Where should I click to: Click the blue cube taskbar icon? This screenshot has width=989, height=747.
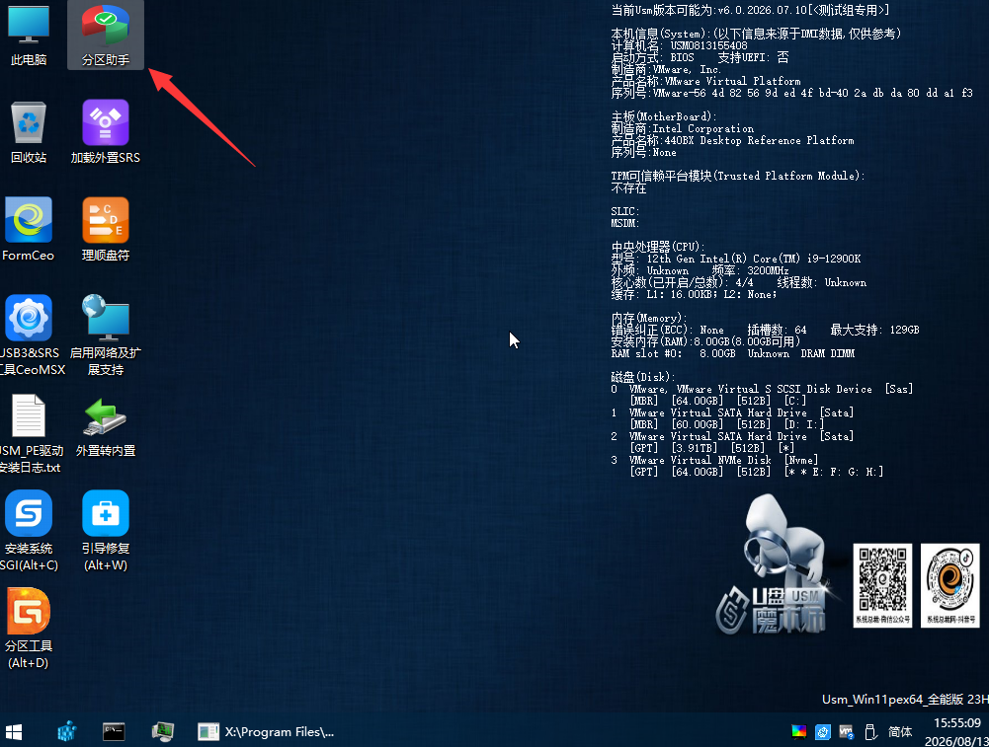click(x=67, y=732)
